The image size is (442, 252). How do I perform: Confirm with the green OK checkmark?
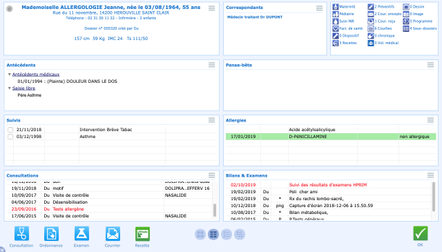421,233
